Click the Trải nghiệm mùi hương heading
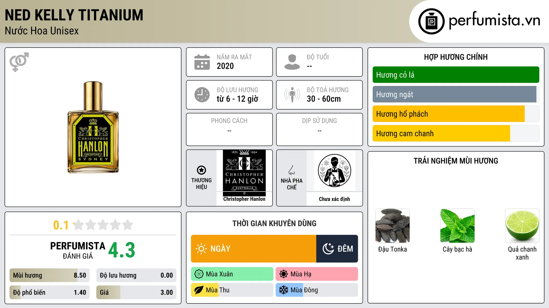Image resolution: width=549 pixels, height=308 pixels. tap(456, 161)
